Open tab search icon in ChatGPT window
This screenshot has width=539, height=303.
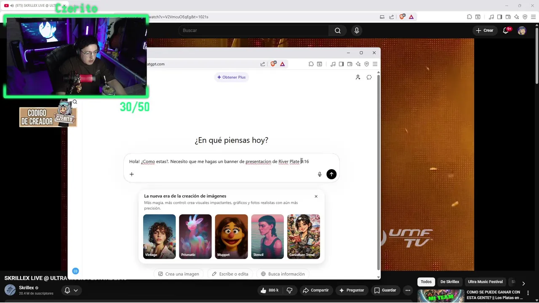point(320,64)
